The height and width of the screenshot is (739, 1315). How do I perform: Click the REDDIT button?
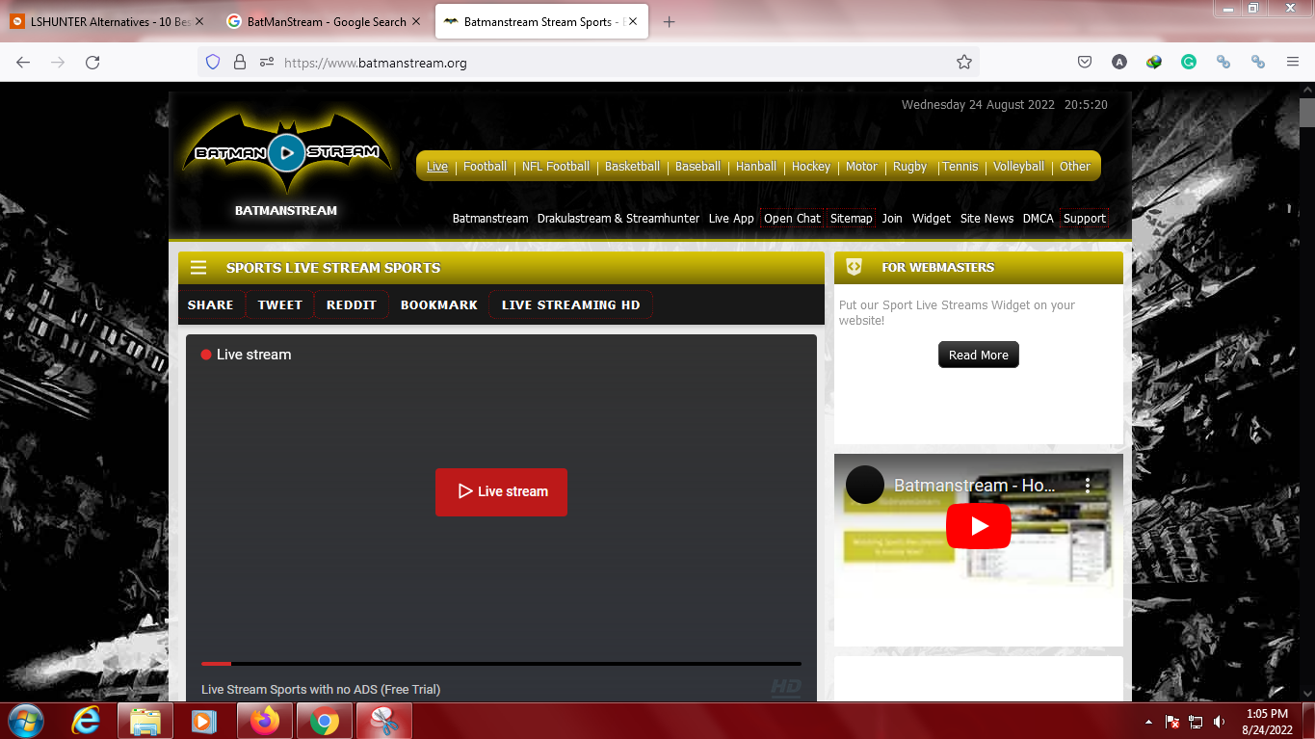coord(352,304)
